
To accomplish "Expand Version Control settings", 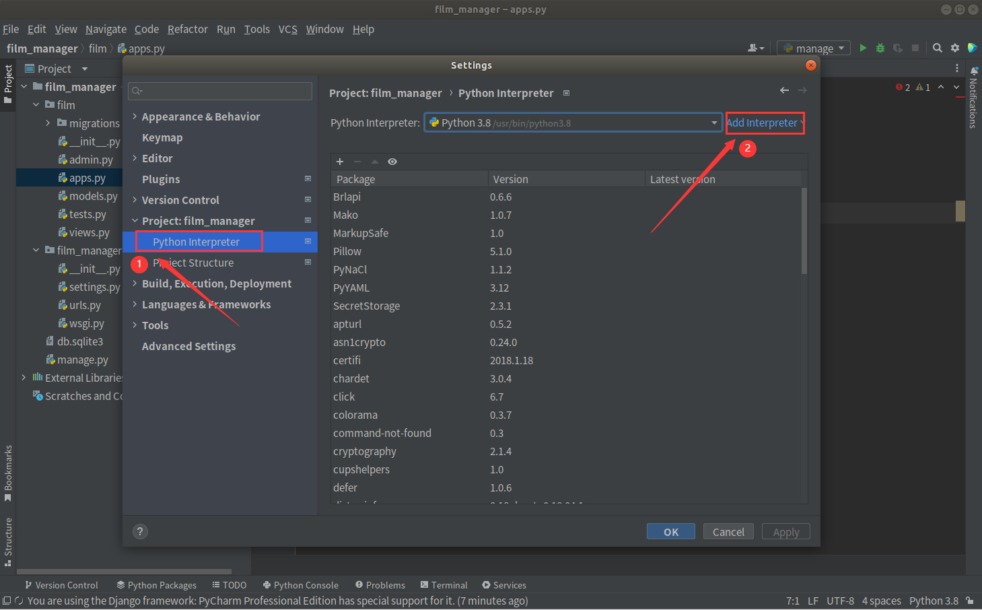I will pos(135,200).
